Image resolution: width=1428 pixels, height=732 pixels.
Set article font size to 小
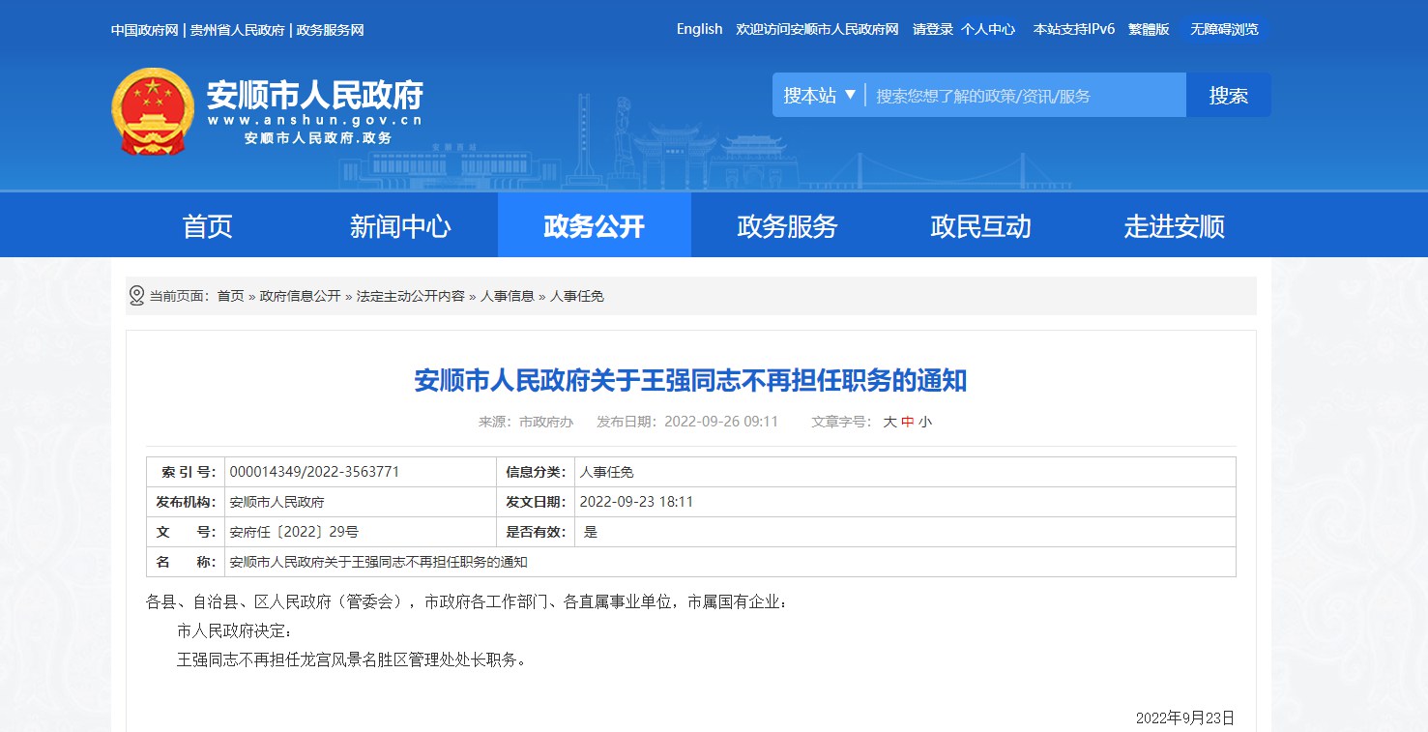point(925,422)
